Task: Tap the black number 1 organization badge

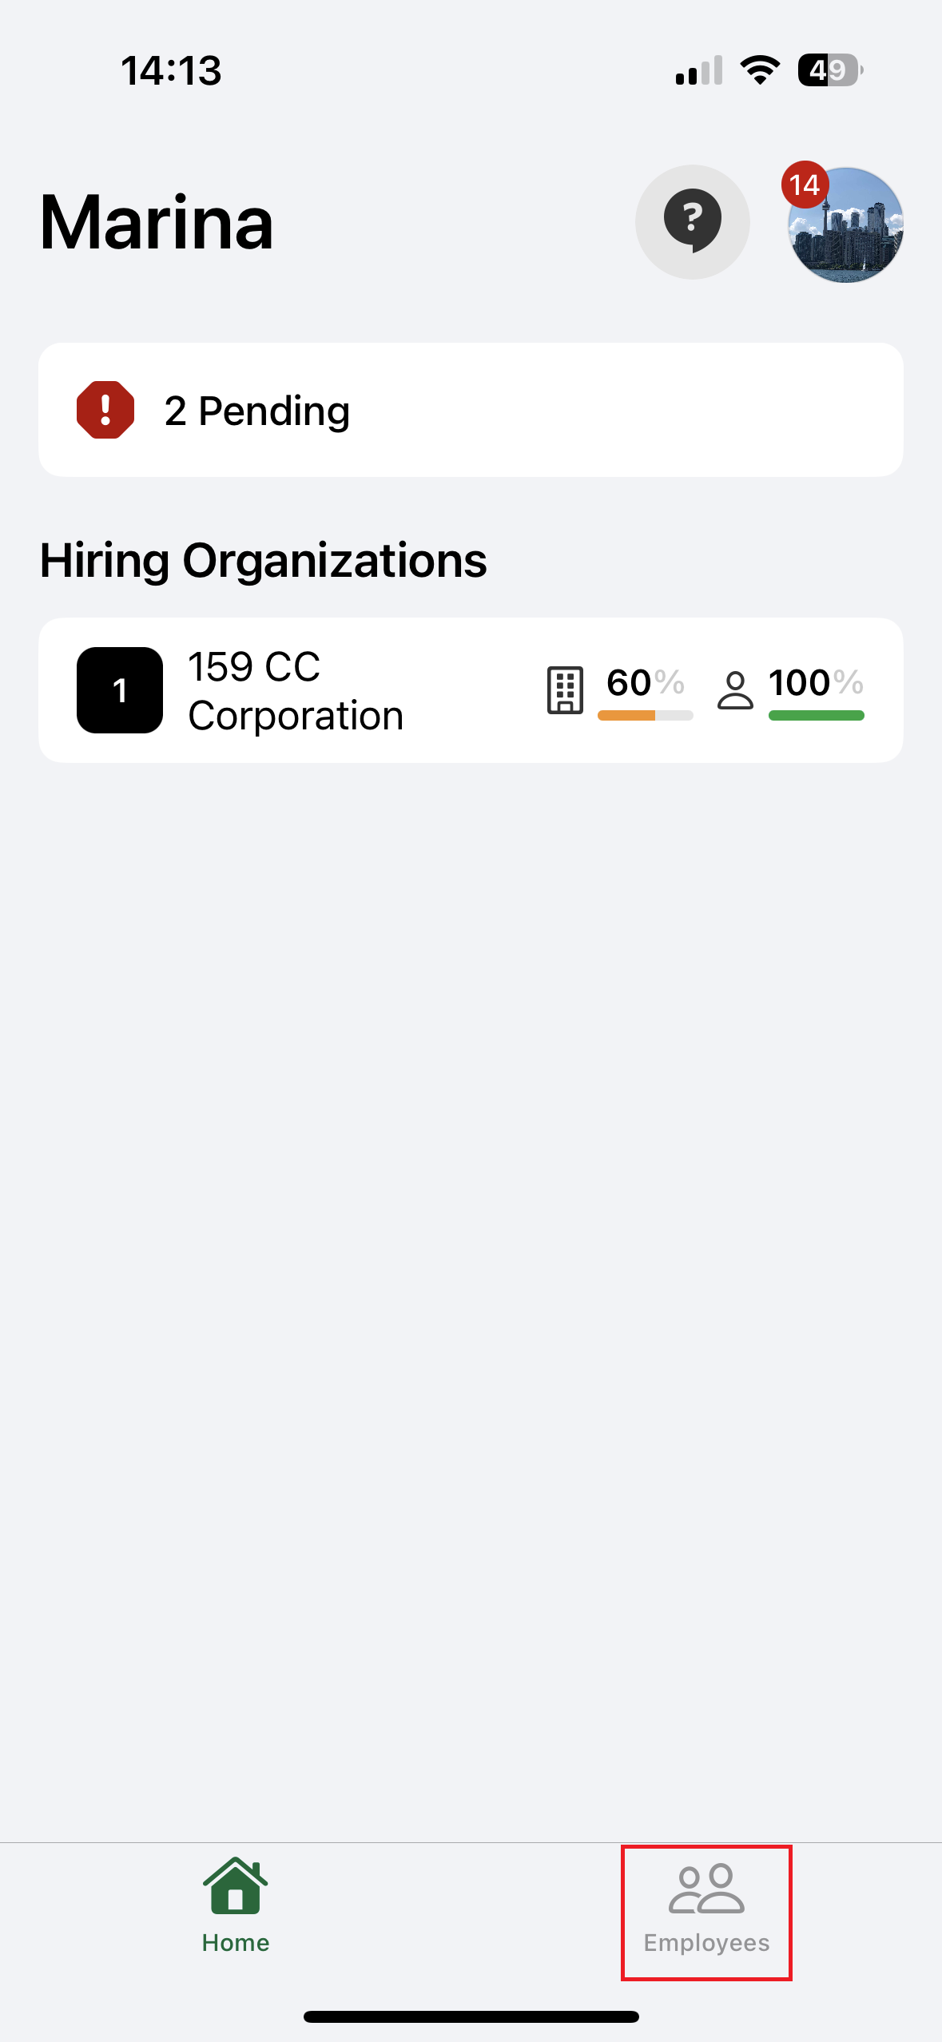Action: [x=120, y=690]
